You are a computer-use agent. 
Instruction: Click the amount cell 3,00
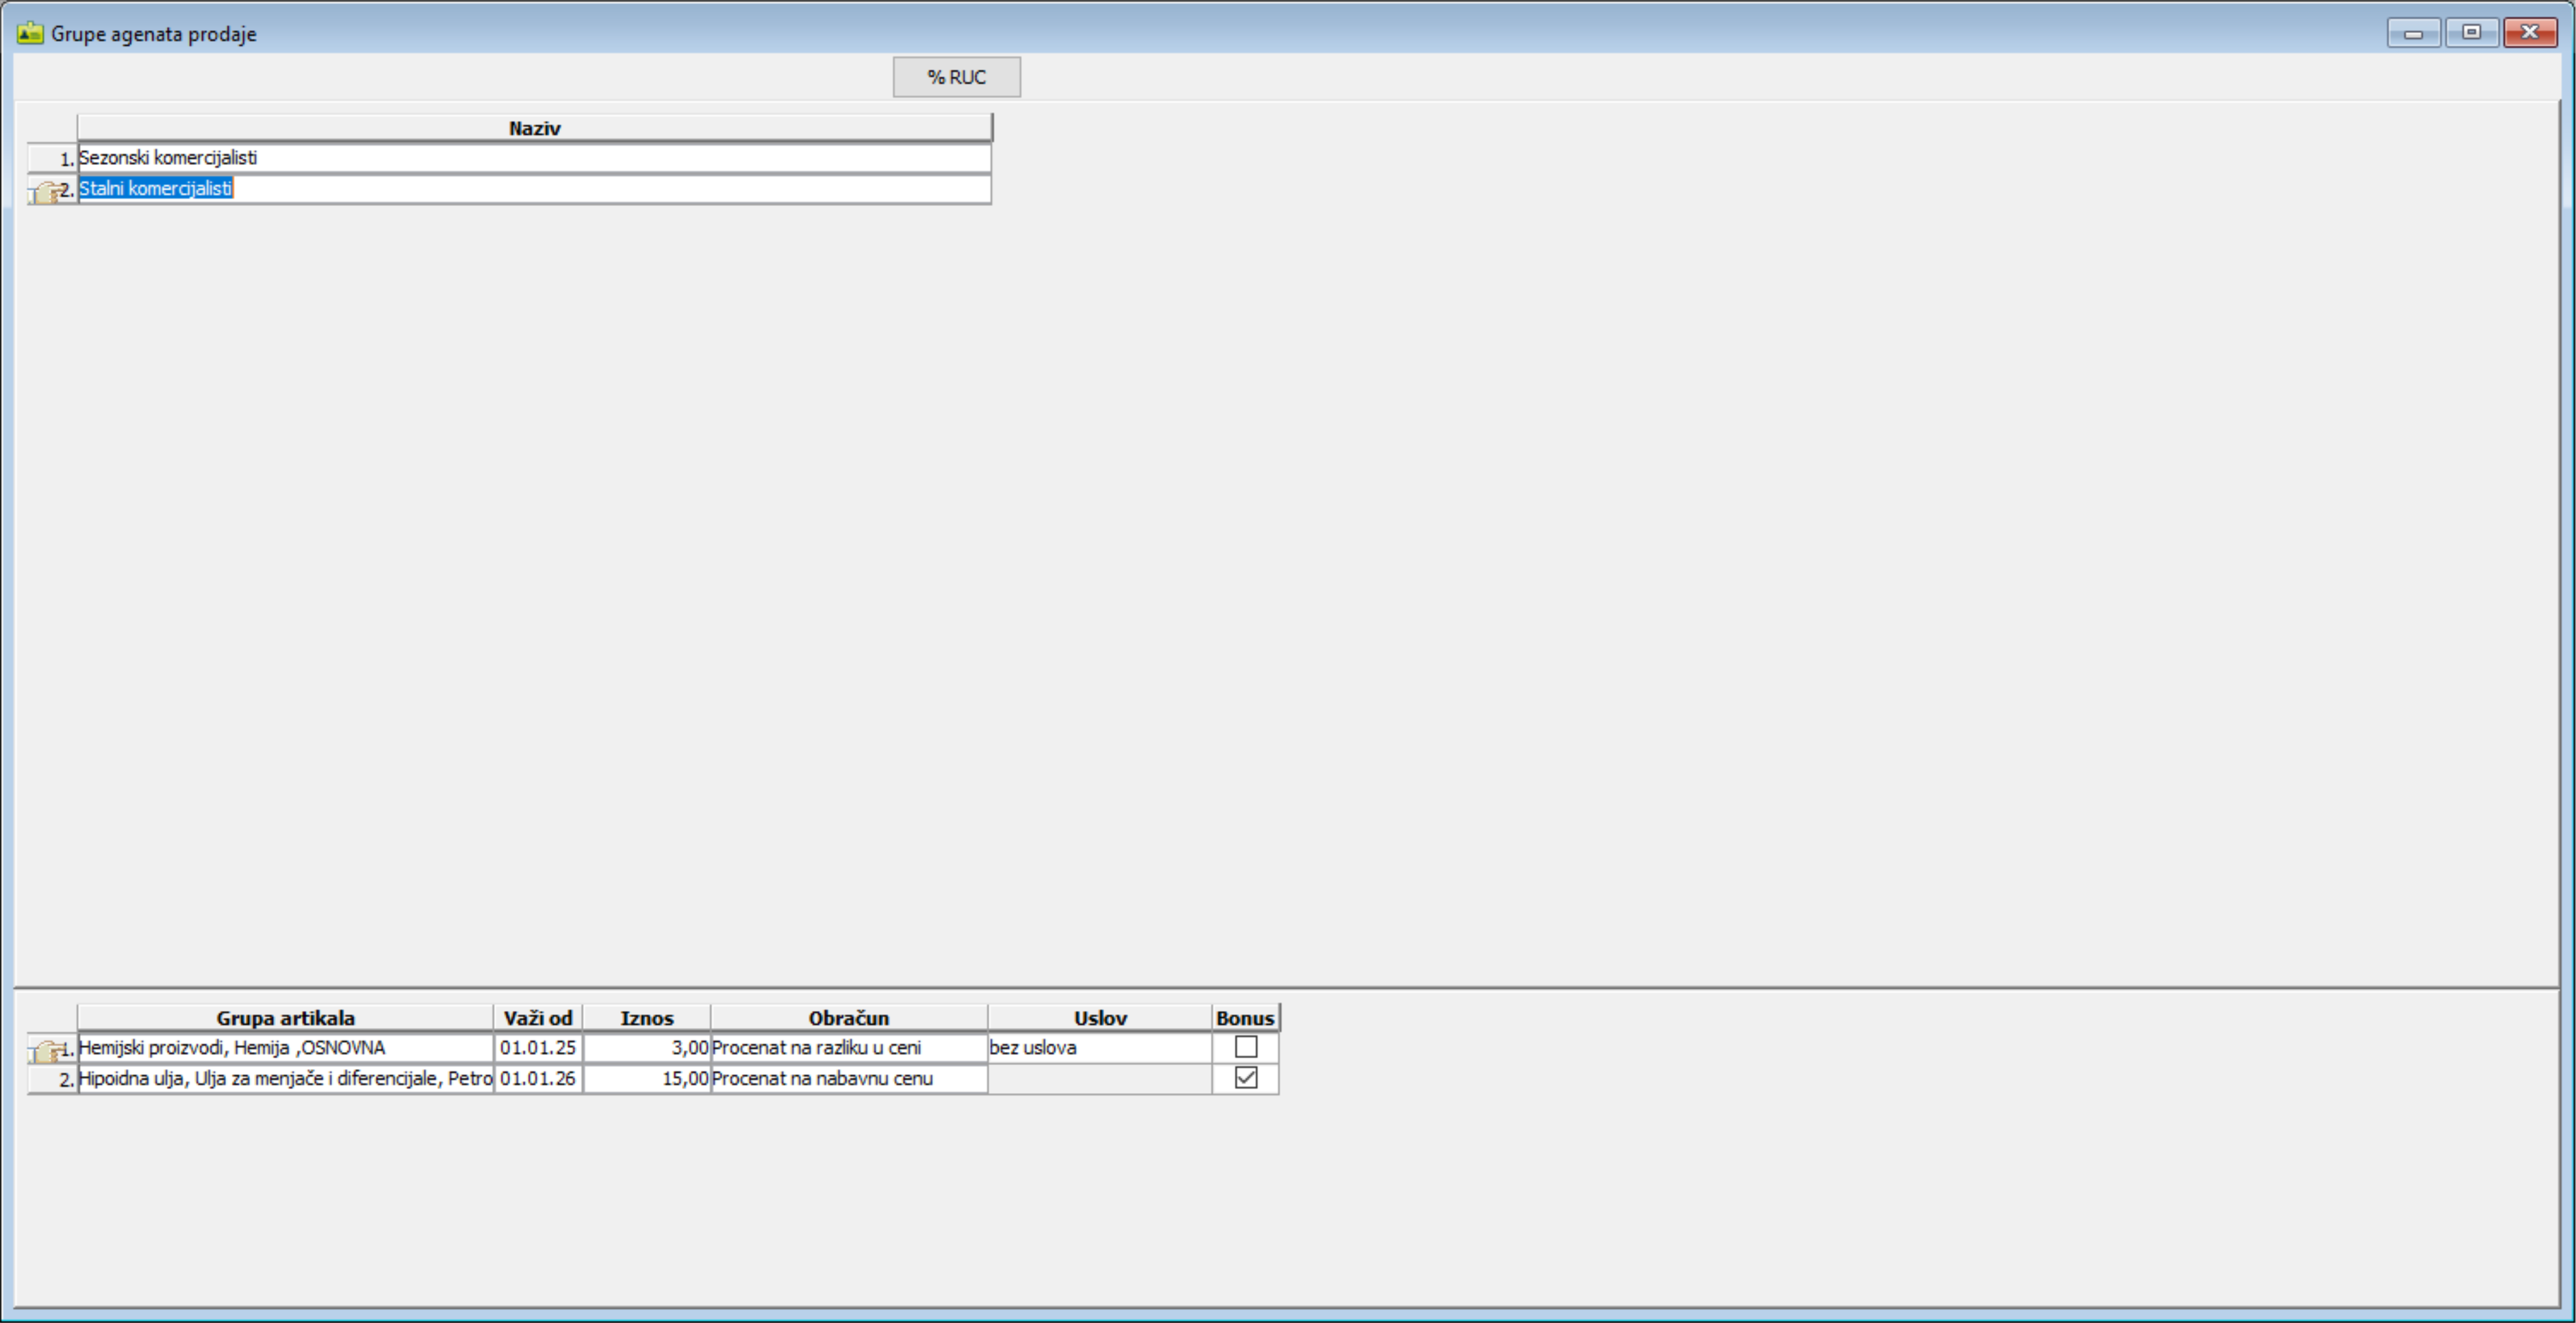point(646,1048)
